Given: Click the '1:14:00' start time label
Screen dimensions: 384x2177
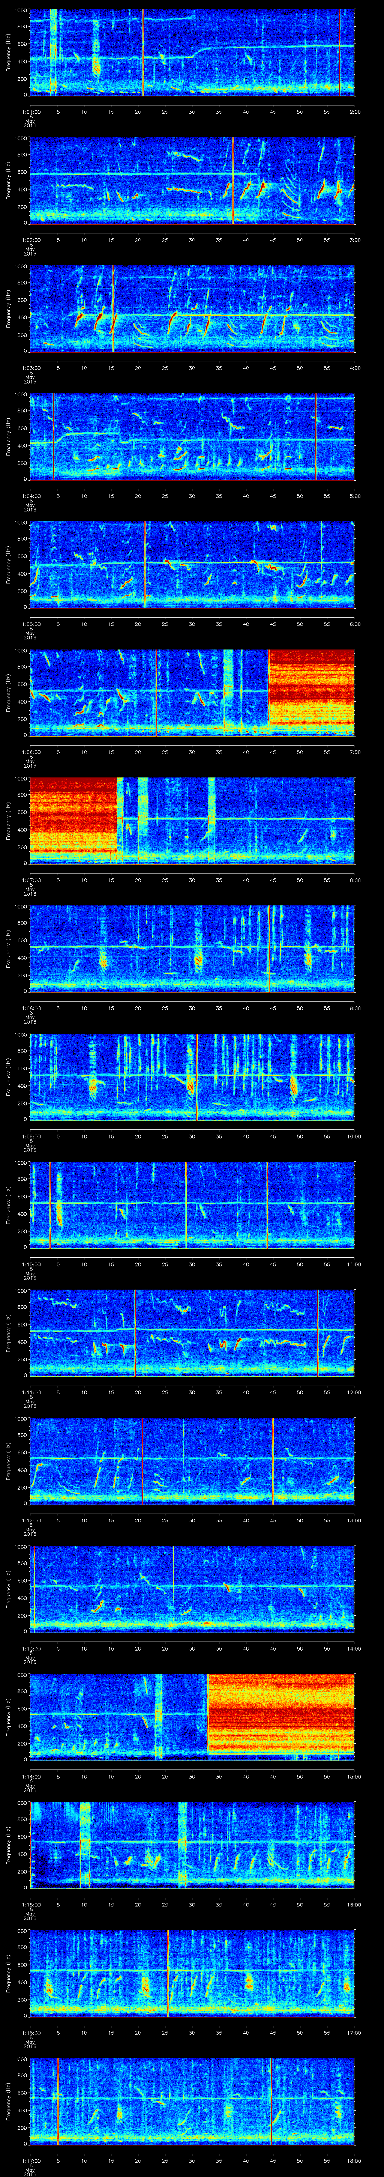Looking at the screenshot, I should point(30,1776).
